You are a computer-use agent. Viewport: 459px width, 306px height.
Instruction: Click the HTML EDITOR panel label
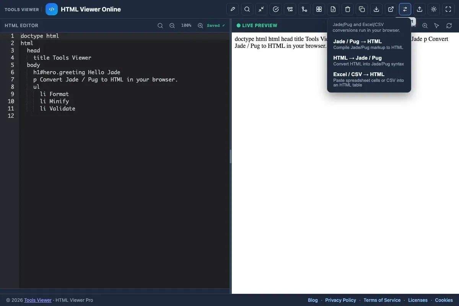click(21, 26)
